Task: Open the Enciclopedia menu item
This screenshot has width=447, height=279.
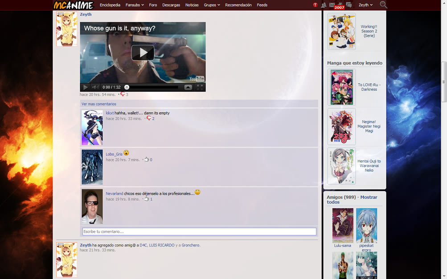Action: (110, 5)
